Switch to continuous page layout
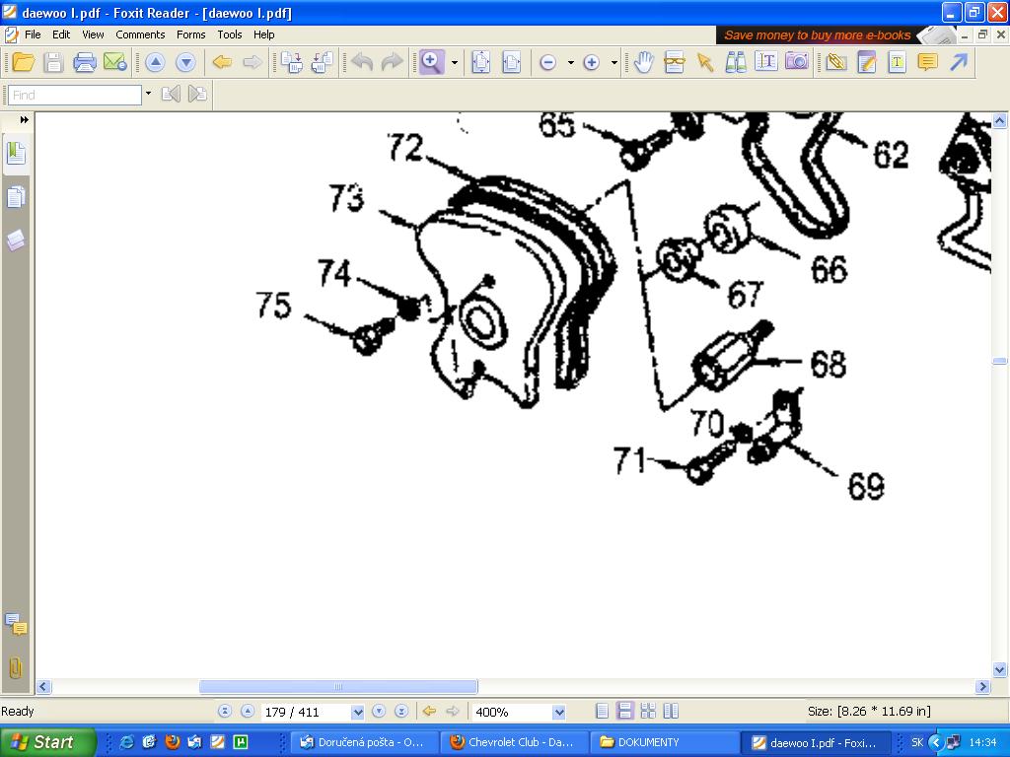Viewport: 1010px width, 757px height. tap(624, 711)
